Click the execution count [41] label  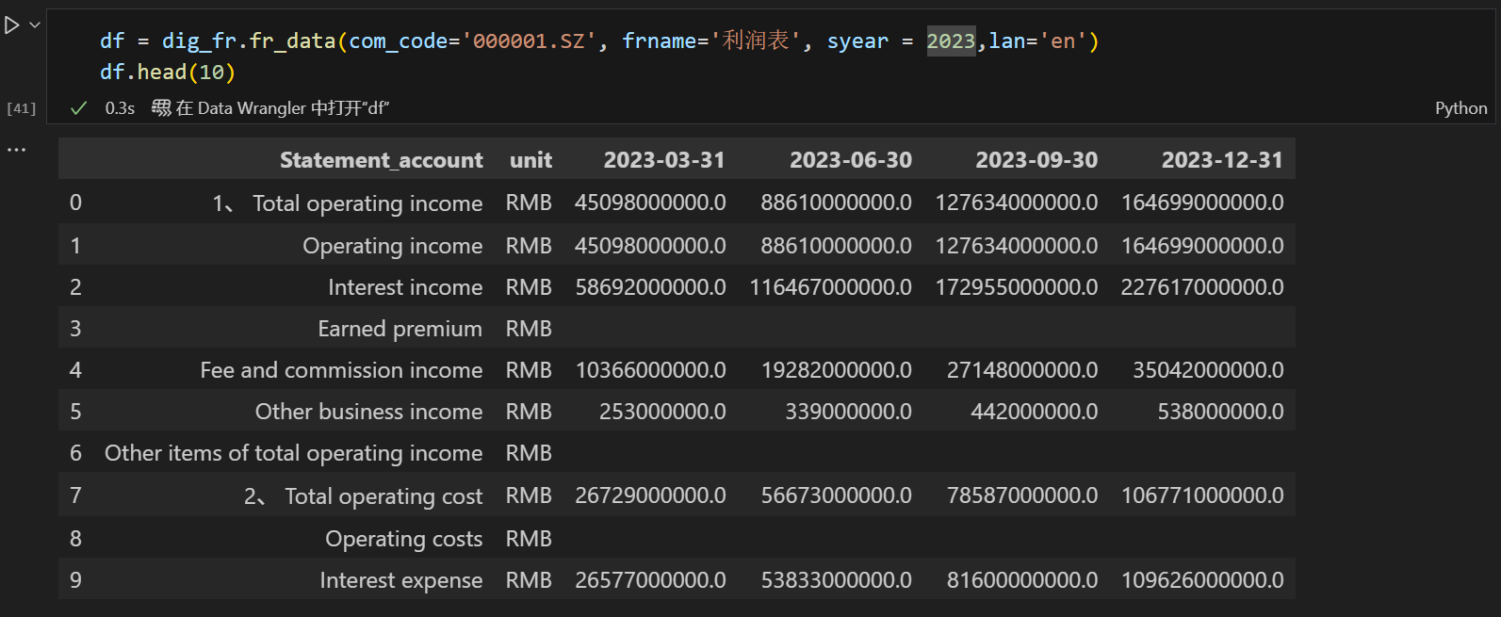pos(21,108)
